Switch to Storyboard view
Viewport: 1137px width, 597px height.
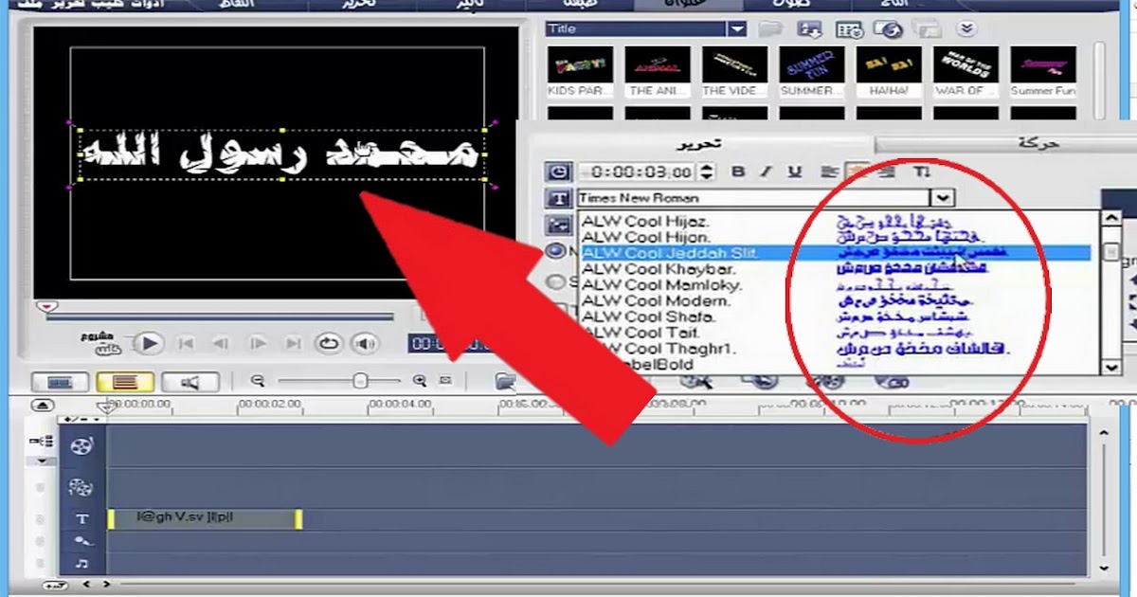[x=59, y=382]
